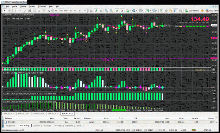Open the Konto ajalugu terminal tab

pos(24,126)
